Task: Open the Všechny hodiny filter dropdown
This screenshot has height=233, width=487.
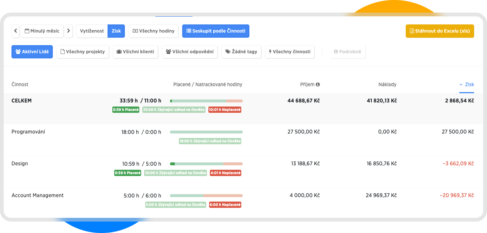Action: coord(154,31)
